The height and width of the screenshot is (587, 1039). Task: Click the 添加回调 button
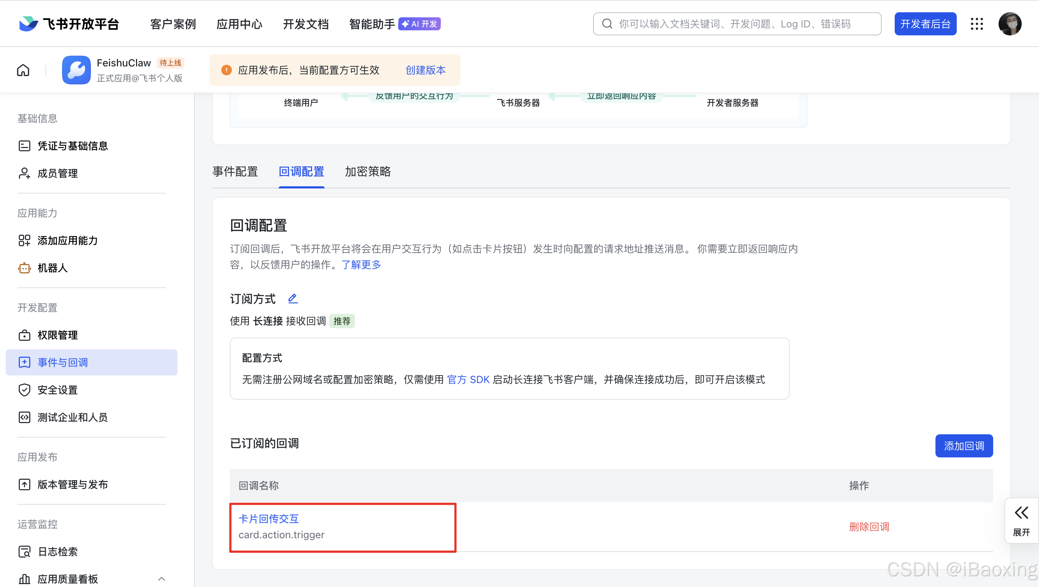pos(964,446)
